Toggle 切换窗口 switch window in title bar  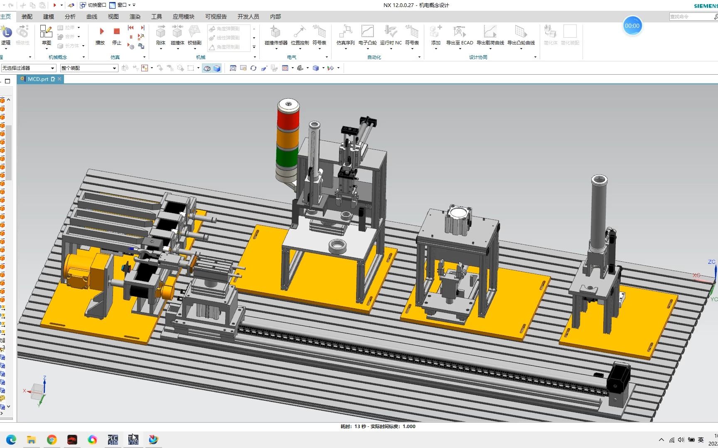tap(93, 5)
